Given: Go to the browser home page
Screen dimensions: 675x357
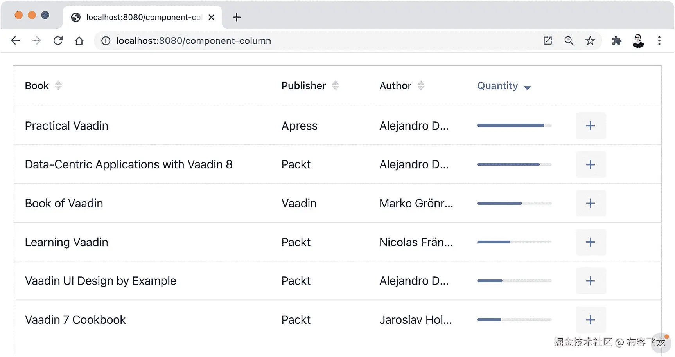Looking at the screenshot, I should [79, 41].
